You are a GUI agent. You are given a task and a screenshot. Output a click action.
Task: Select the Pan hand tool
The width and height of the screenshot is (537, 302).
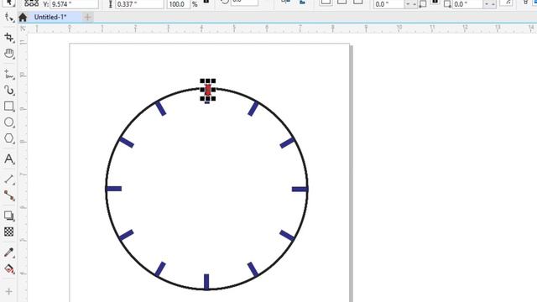(x=9, y=54)
